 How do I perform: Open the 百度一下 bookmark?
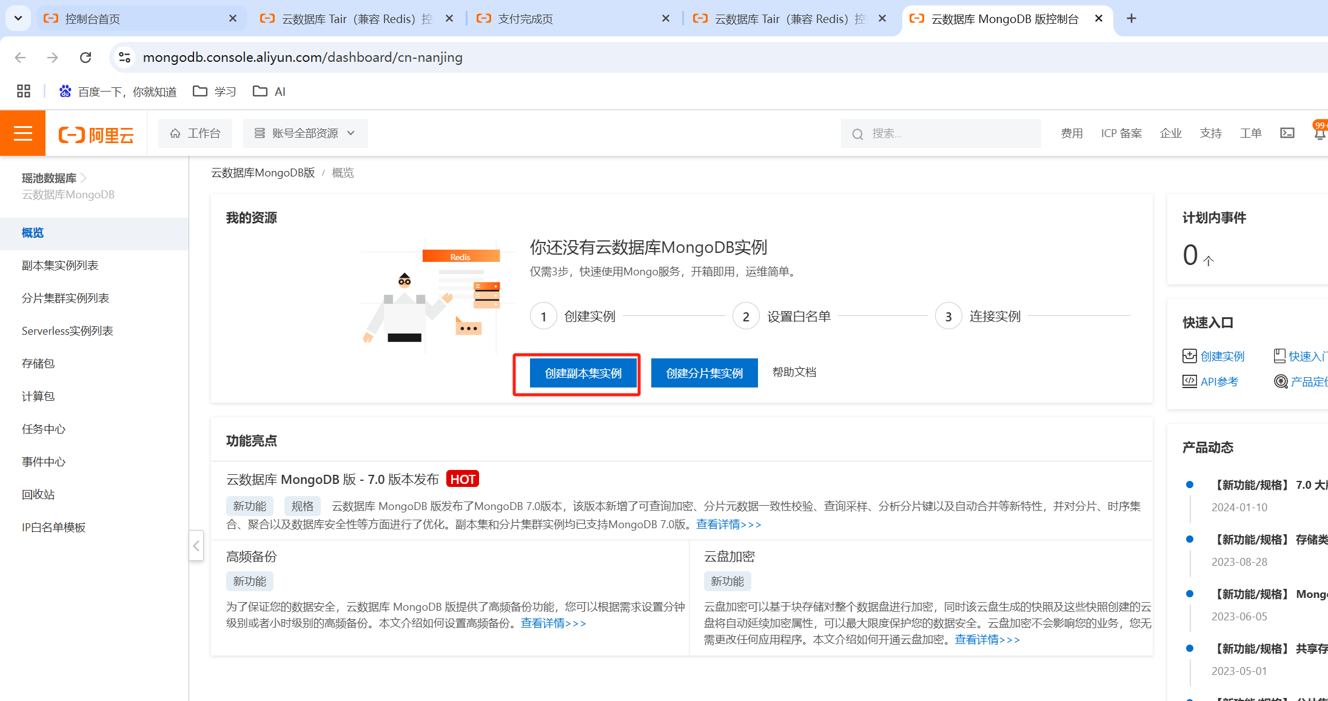click(118, 91)
